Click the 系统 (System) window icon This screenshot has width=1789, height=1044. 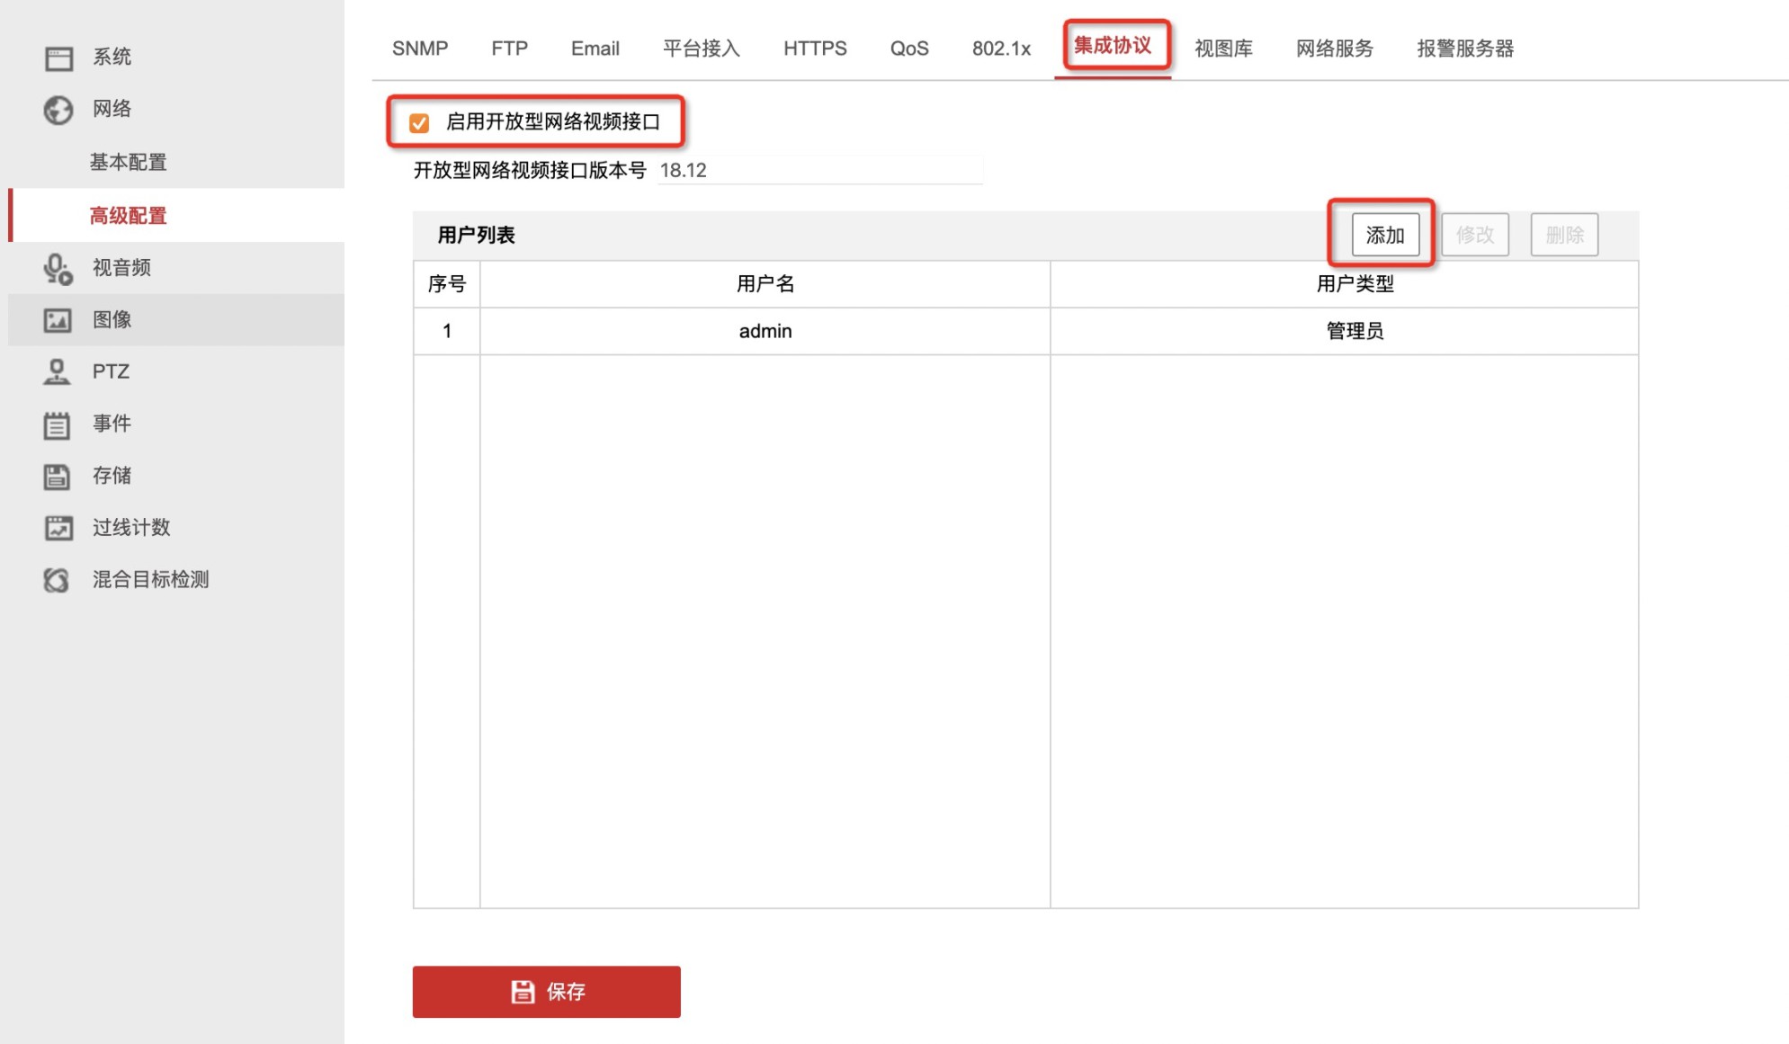[58, 58]
